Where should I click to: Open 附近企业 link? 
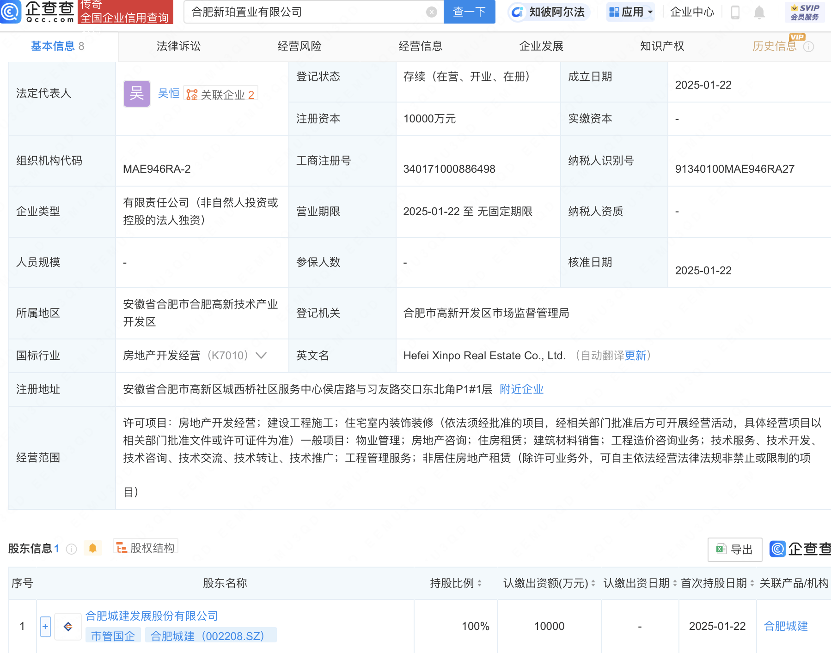pos(521,389)
